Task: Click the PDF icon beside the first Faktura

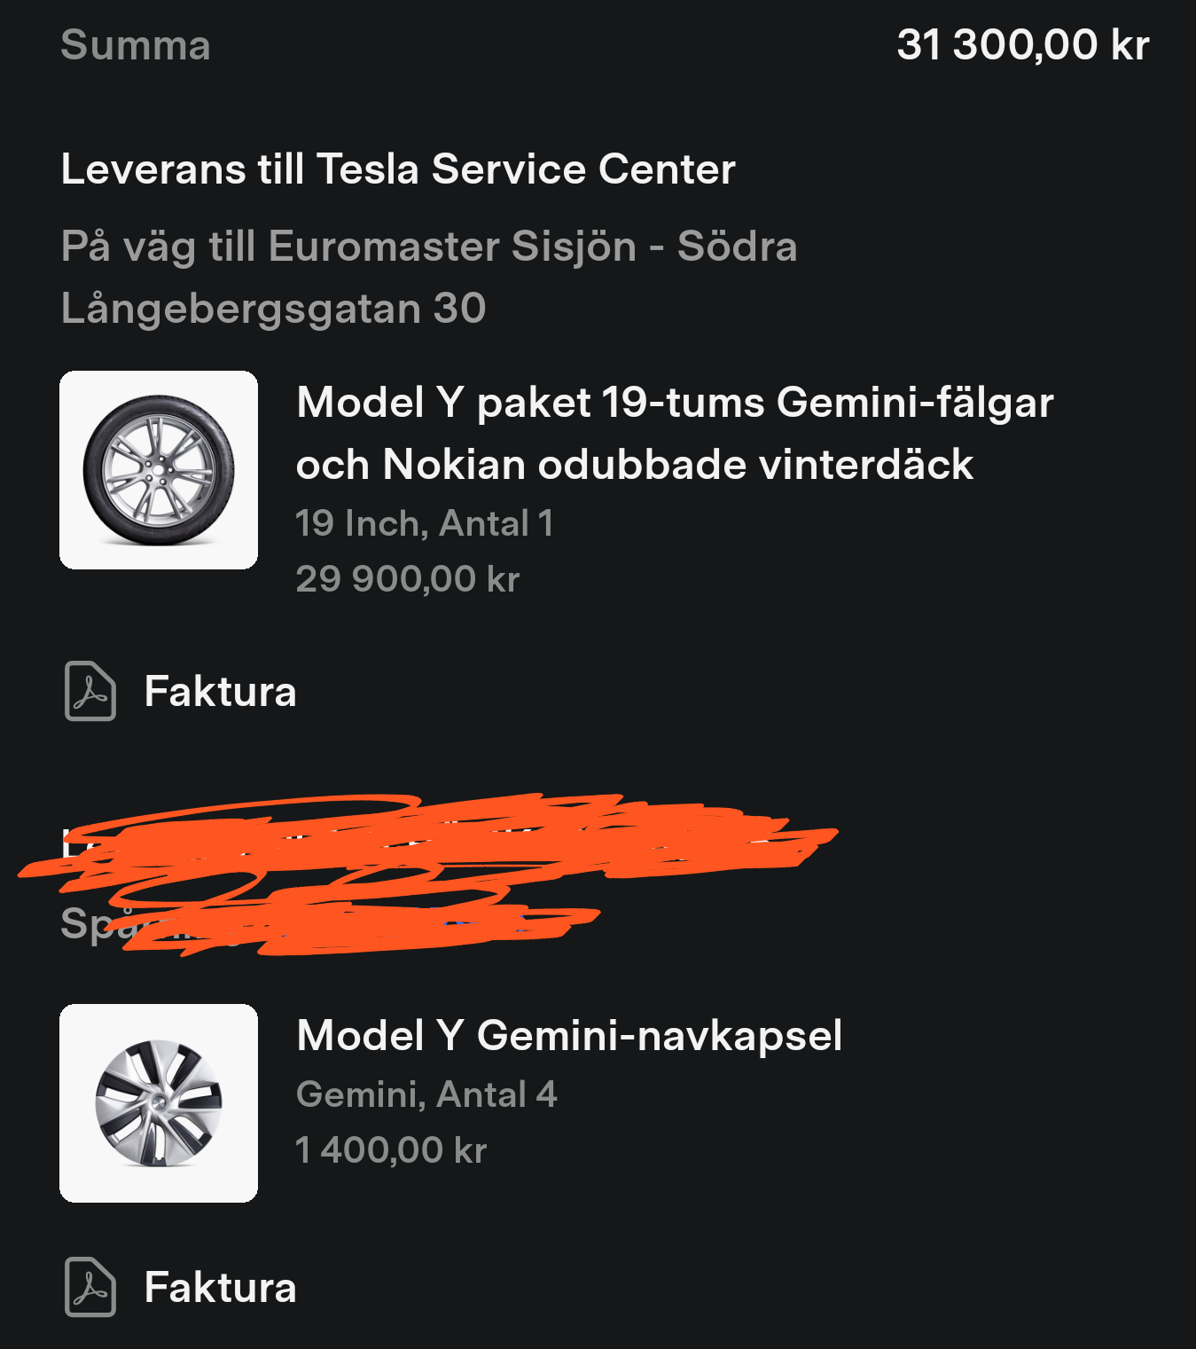Action: click(x=90, y=691)
